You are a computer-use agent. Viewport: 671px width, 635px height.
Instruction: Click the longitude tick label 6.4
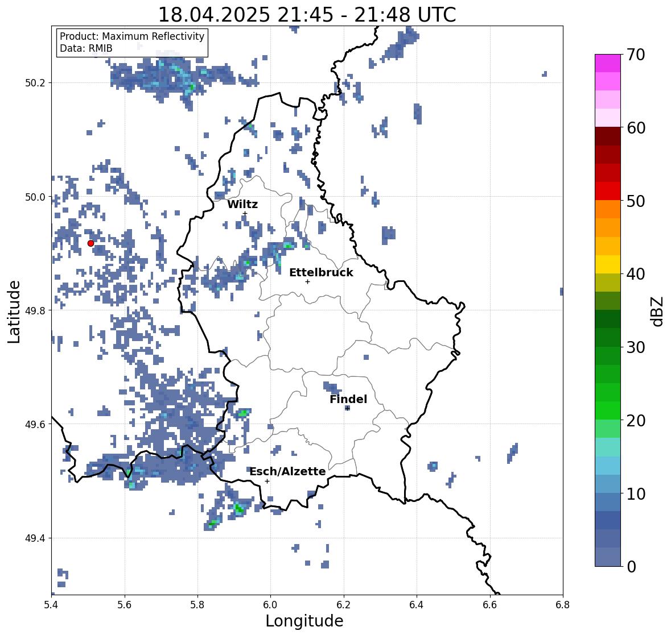(x=417, y=605)
